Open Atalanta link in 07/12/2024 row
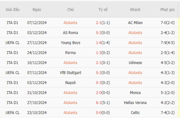 point(70,23)
